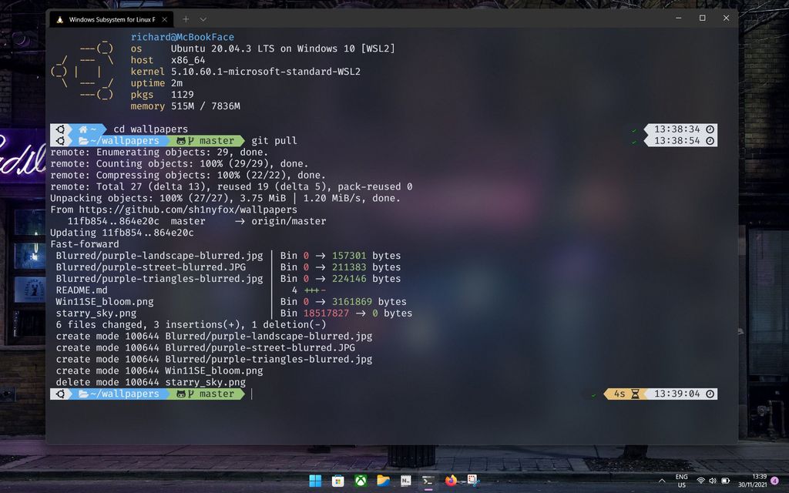Open Windows Terminal from the taskbar
The width and height of the screenshot is (789, 493).
click(x=428, y=480)
